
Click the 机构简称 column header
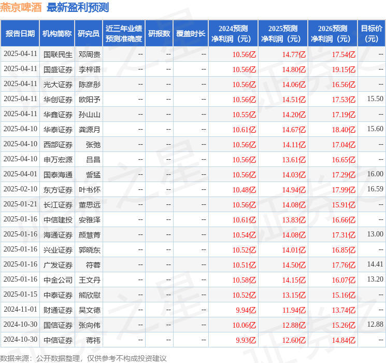(57, 34)
